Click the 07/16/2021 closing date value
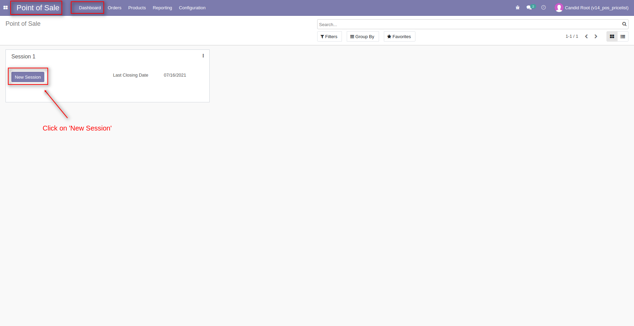 (x=175, y=75)
